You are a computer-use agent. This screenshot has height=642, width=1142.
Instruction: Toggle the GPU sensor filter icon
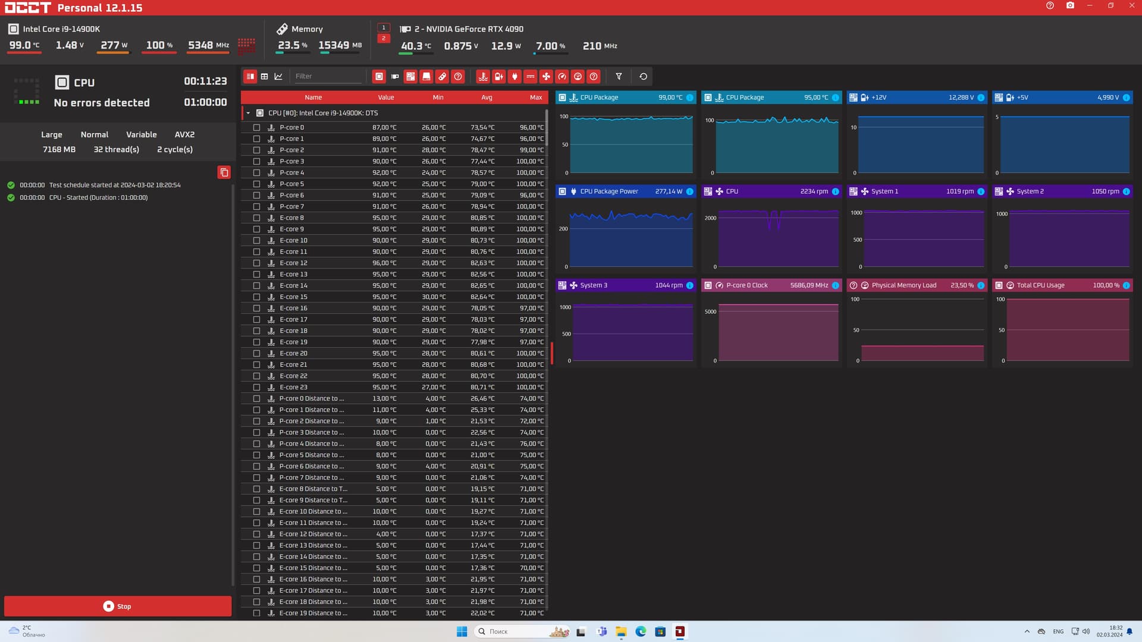tap(395, 76)
